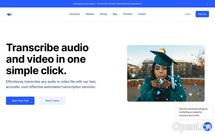The image size is (215, 134).
Task: Click the Transcribe audio and video headline
Action: [x=47, y=59]
